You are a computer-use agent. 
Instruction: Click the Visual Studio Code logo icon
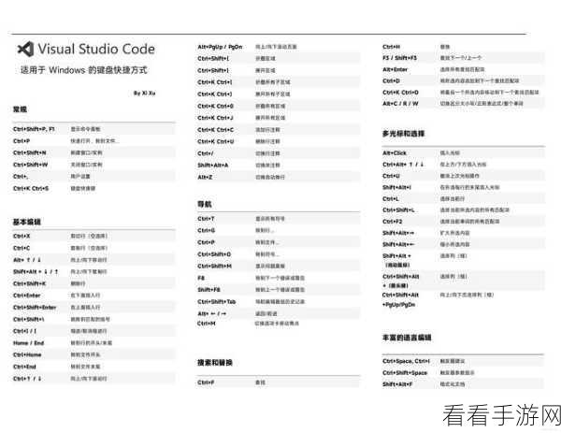26,49
